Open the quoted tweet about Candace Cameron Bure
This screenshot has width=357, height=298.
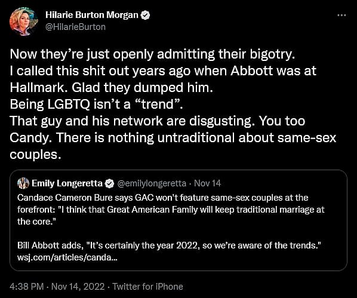[x=178, y=220]
